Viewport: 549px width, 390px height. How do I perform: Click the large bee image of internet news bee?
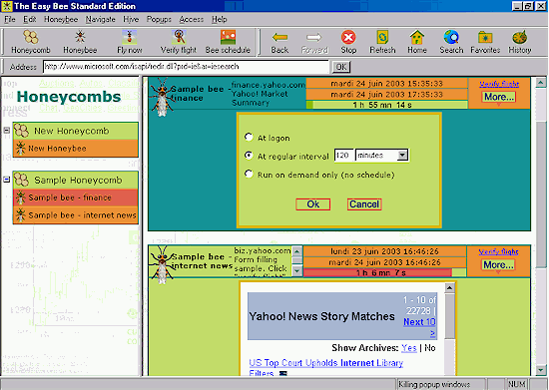[x=161, y=265]
